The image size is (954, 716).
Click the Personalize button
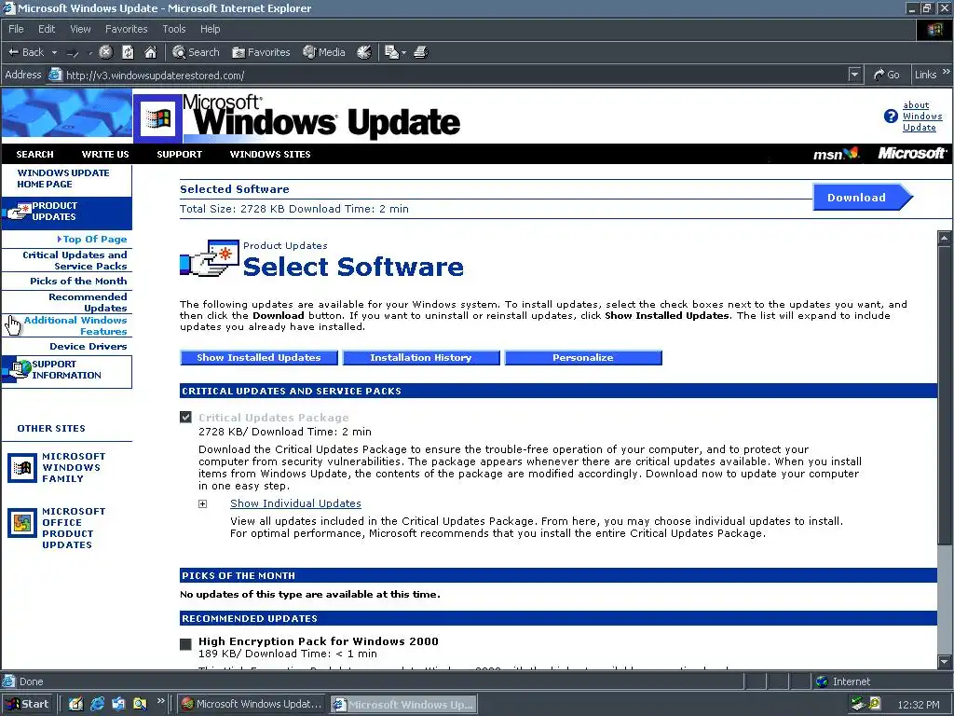click(x=583, y=357)
